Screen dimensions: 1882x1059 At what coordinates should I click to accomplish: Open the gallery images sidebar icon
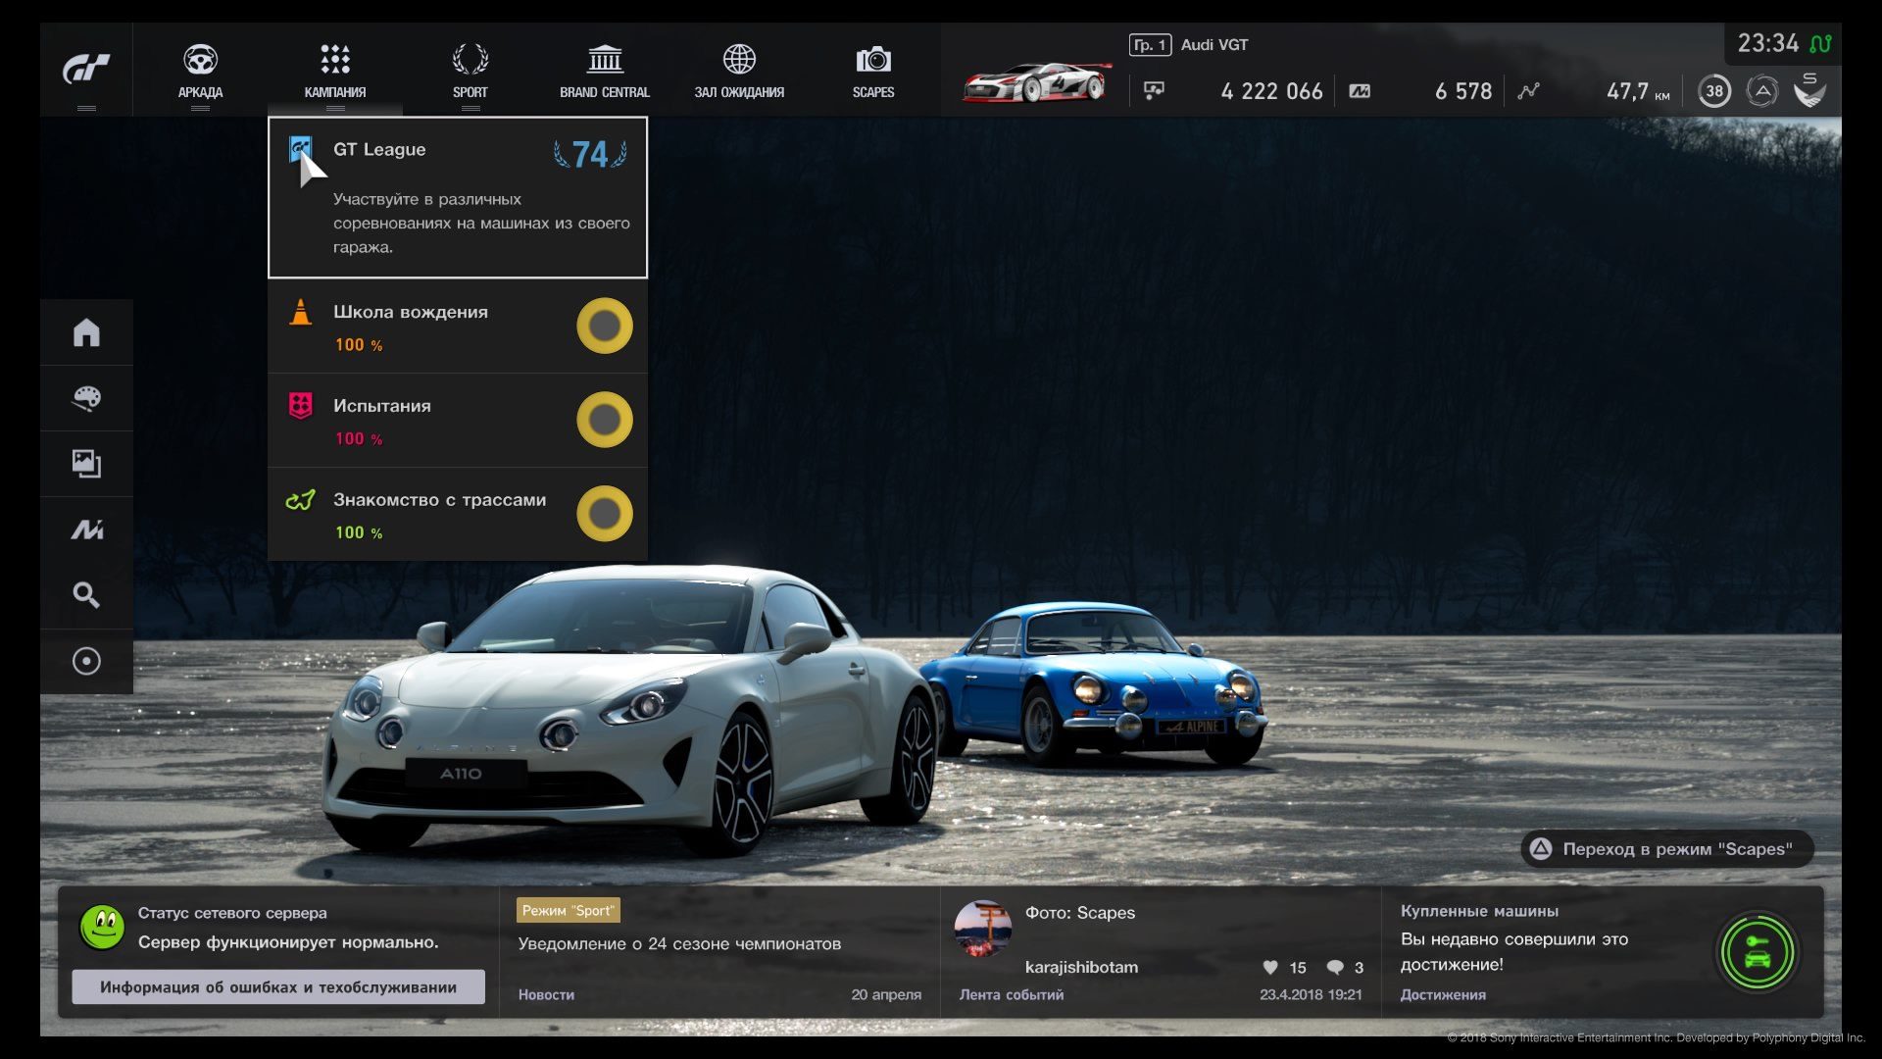point(86,464)
